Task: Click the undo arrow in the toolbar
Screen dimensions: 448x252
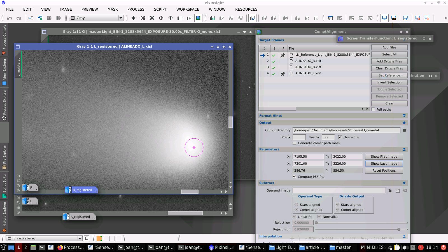Action: pos(10,18)
